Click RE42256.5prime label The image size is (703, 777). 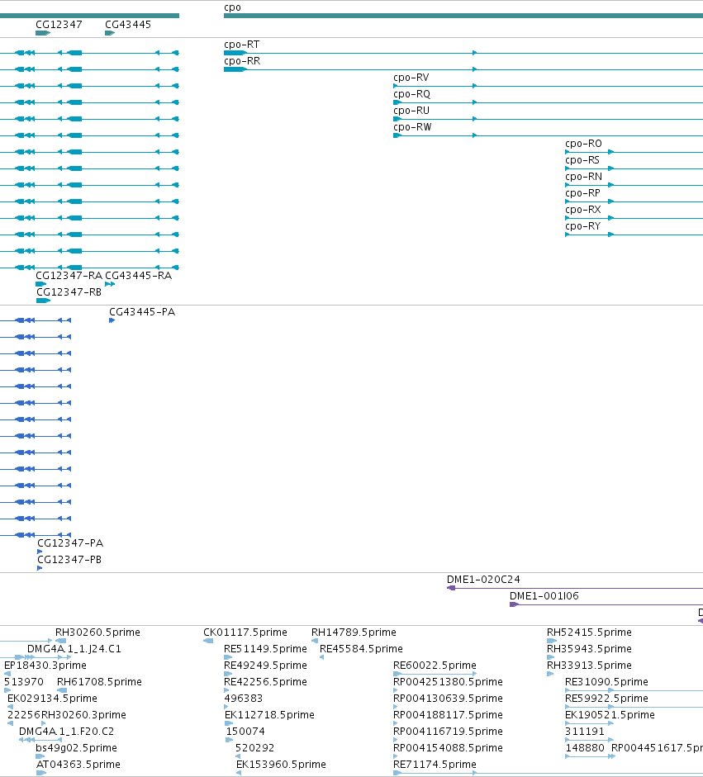tap(265, 682)
